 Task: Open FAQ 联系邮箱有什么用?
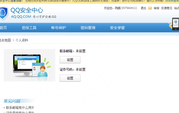coord(20,108)
